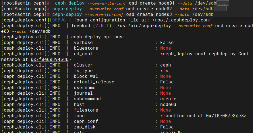Image resolution: width=253 pixels, height=133 pixels.
Task: Click the '<function osd at' text
Action: pyautogui.click(x=182, y=116)
